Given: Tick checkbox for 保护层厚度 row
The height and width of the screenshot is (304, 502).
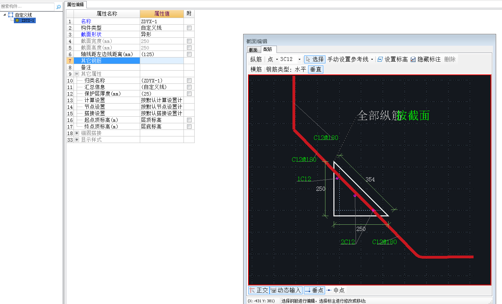Looking at the screenshot, I should pyautogui.click(x=189, y=93).
